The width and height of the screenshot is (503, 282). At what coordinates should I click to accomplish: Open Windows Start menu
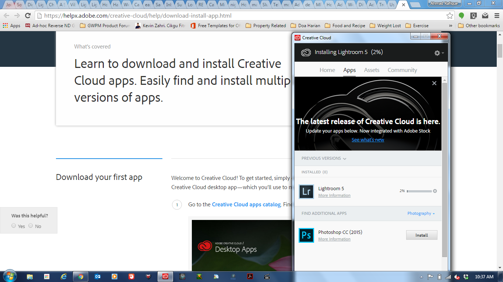point(10,276)
